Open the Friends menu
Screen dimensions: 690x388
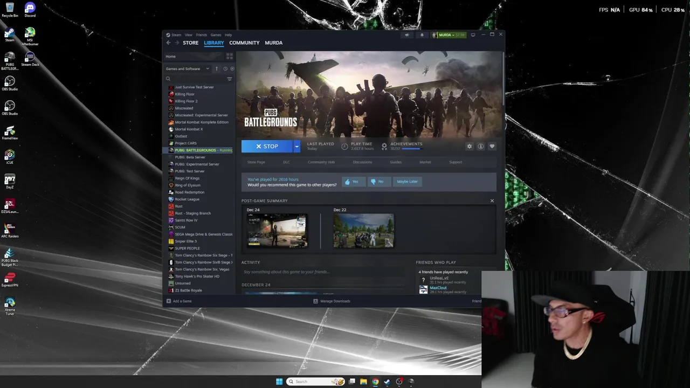tap(201, 35)
